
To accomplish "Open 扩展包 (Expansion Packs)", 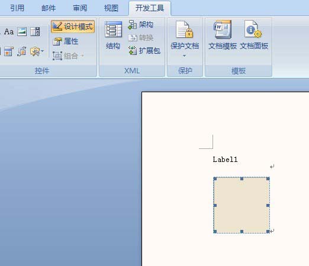I will tap(144, 51).
